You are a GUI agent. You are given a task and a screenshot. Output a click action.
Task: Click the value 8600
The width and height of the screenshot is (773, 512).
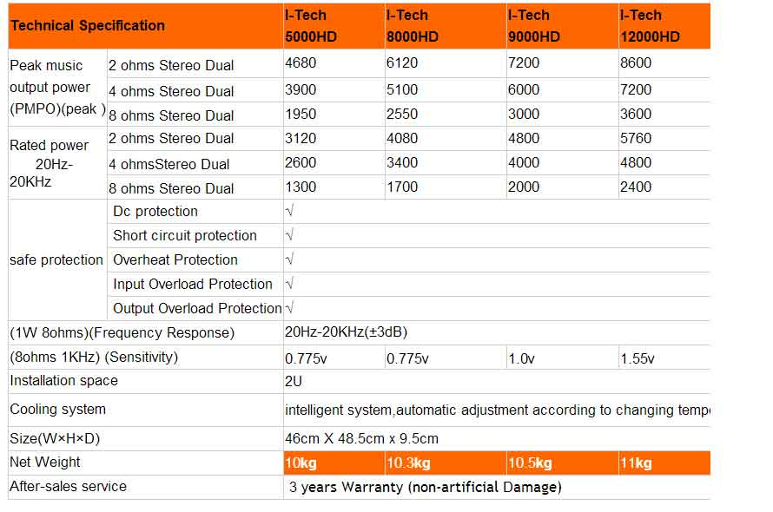[636, 63]
